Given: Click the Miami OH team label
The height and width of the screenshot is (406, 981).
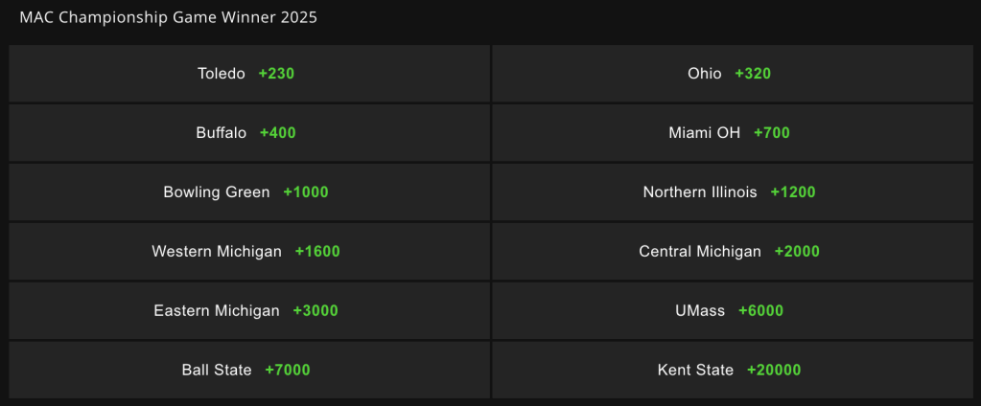Looking at the screenshot, I should [x=705, y=133].
